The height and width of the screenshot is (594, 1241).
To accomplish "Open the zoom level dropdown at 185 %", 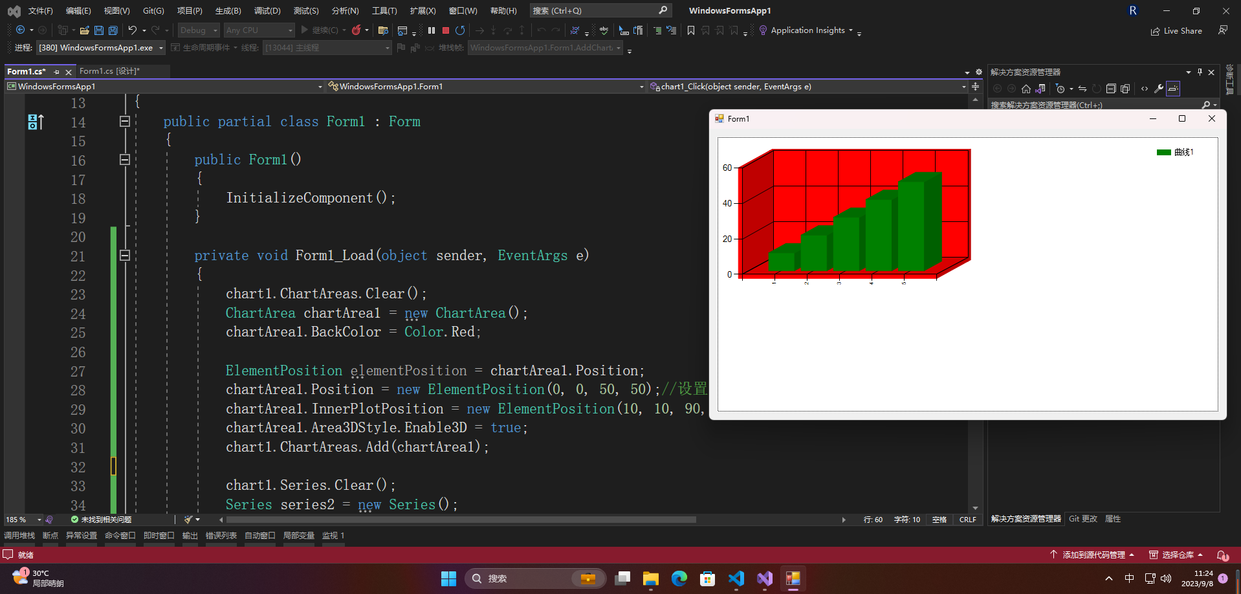I will (23, 520).
